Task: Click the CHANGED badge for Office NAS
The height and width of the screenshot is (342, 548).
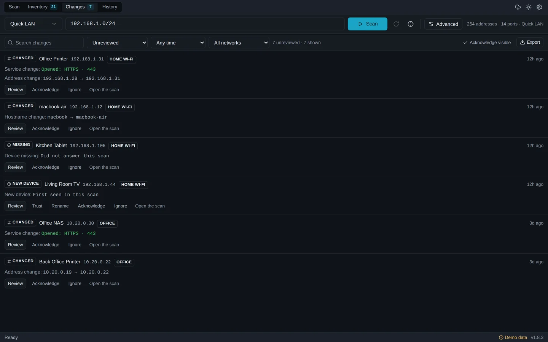Action: (21, 222)
